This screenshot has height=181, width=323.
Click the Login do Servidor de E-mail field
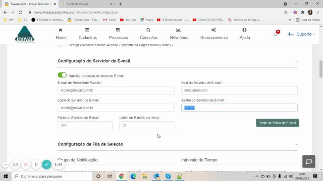click(x=116, y=108)
